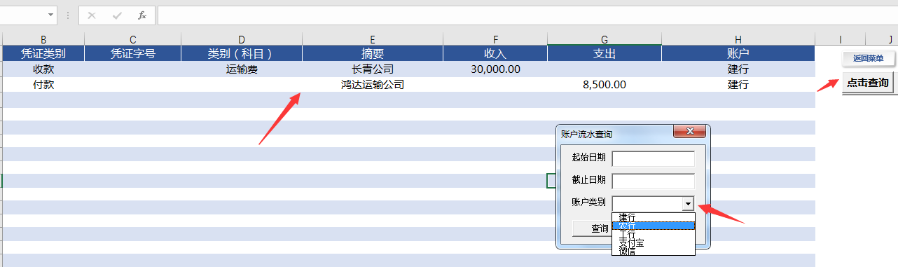Click the 8,500.00 expense cell
The image size is (898, 267).
[x=605, y=84]
